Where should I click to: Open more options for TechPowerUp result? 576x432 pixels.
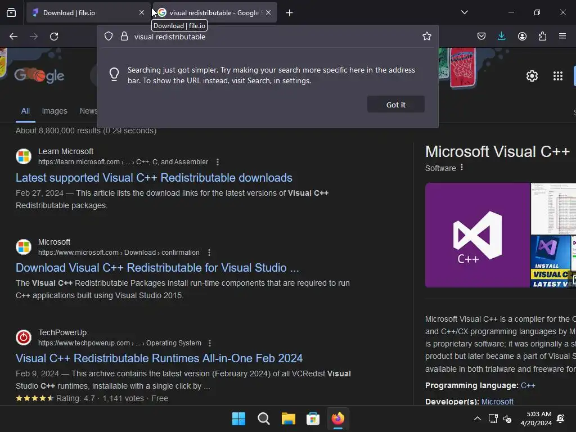[x=209, y=343]
